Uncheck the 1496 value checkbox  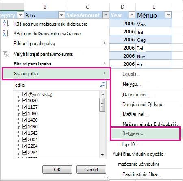click(x=24, y=126)
